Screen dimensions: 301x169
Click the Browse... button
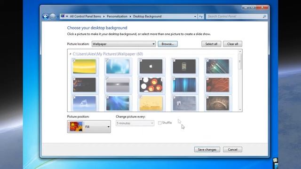click(167, 44)
